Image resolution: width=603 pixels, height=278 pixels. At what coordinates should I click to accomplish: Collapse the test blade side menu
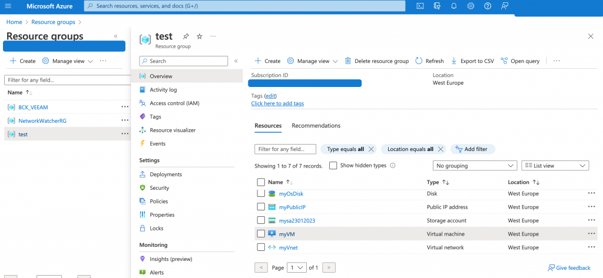coord(236,61)
